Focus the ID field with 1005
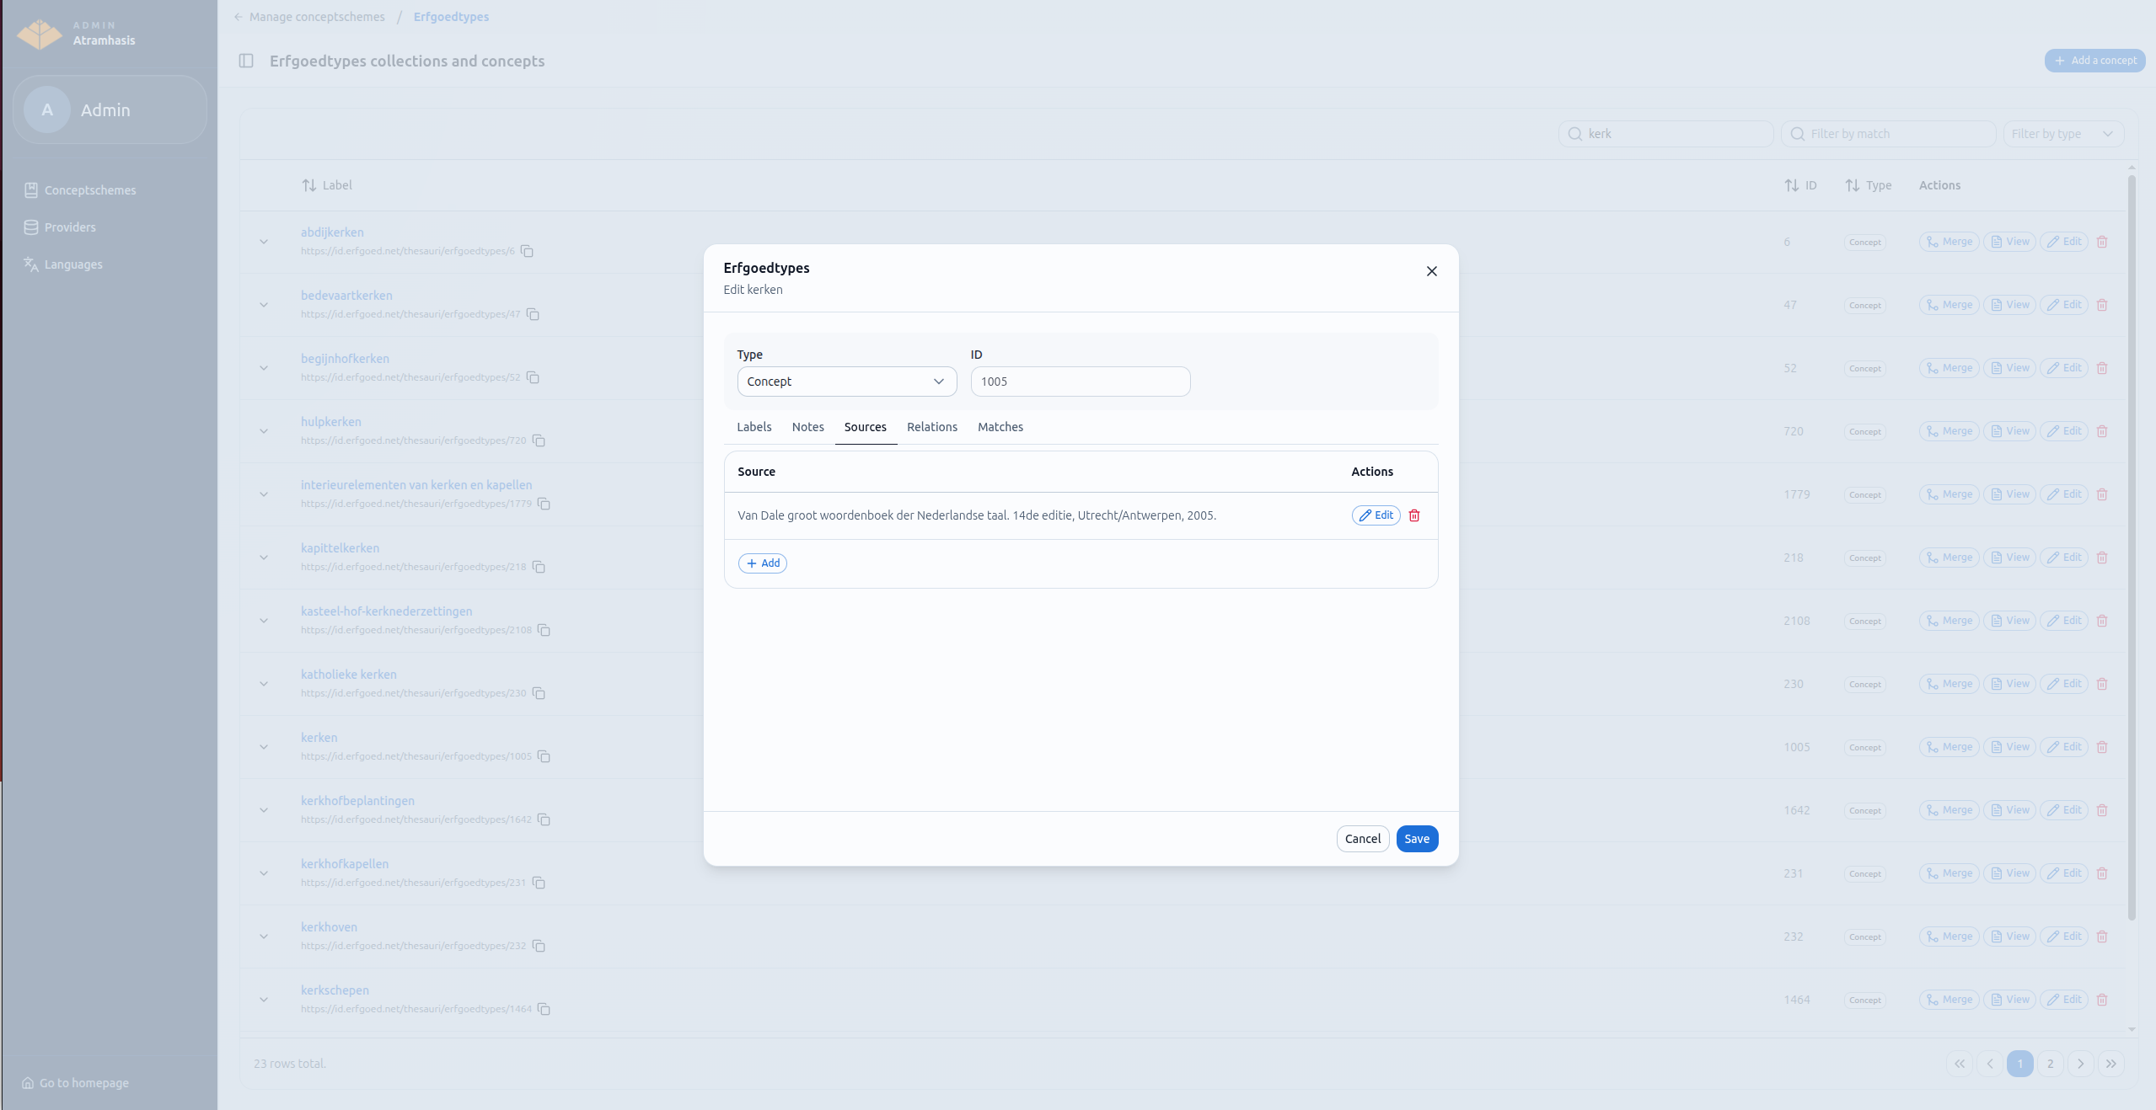The height and width of the screenshot is (1110, 2156). click(1081, 382)
